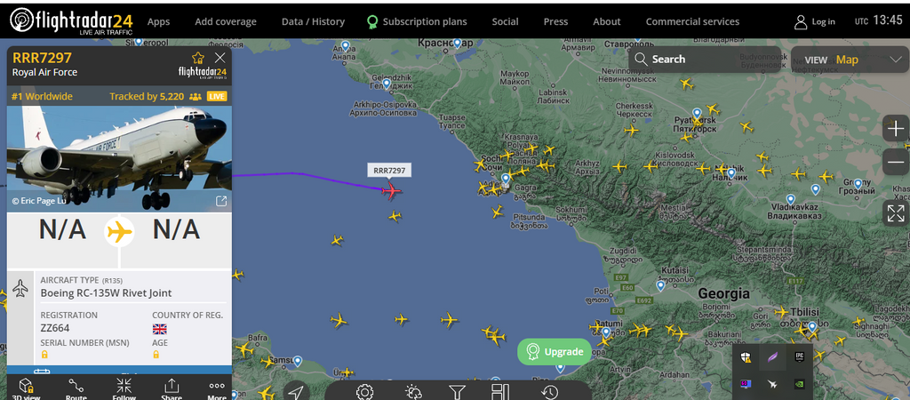Open the More options menu
910x400 pixels.
pos(217,389)
